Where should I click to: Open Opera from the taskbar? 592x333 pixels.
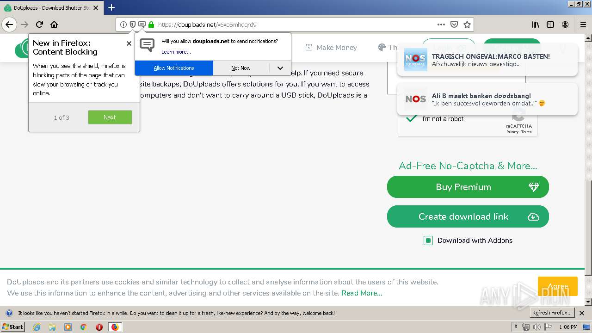pyautogui.click(x=99, y=327)
